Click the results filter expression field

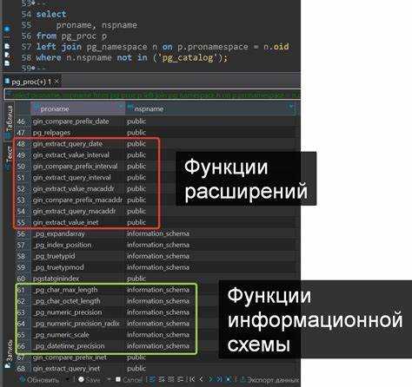pyautogui.click(x=152, y=95)
